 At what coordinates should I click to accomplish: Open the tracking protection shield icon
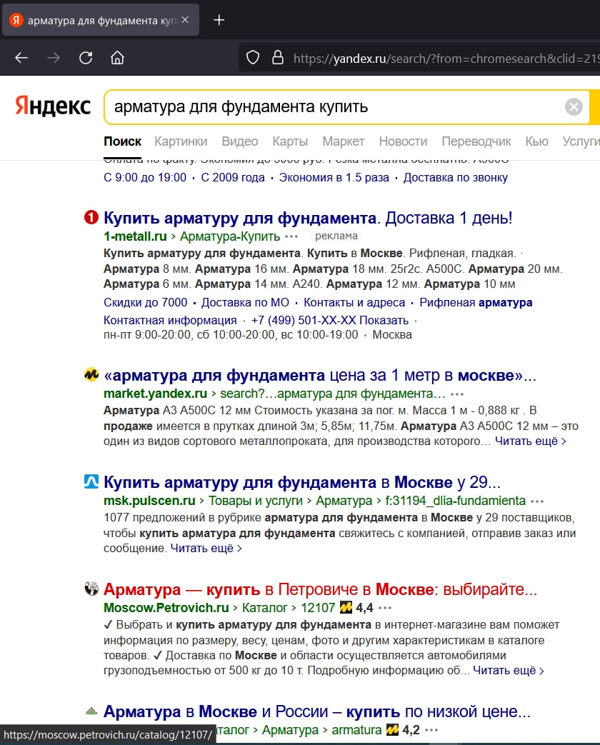pyautogui.click(x=253, y=58)
